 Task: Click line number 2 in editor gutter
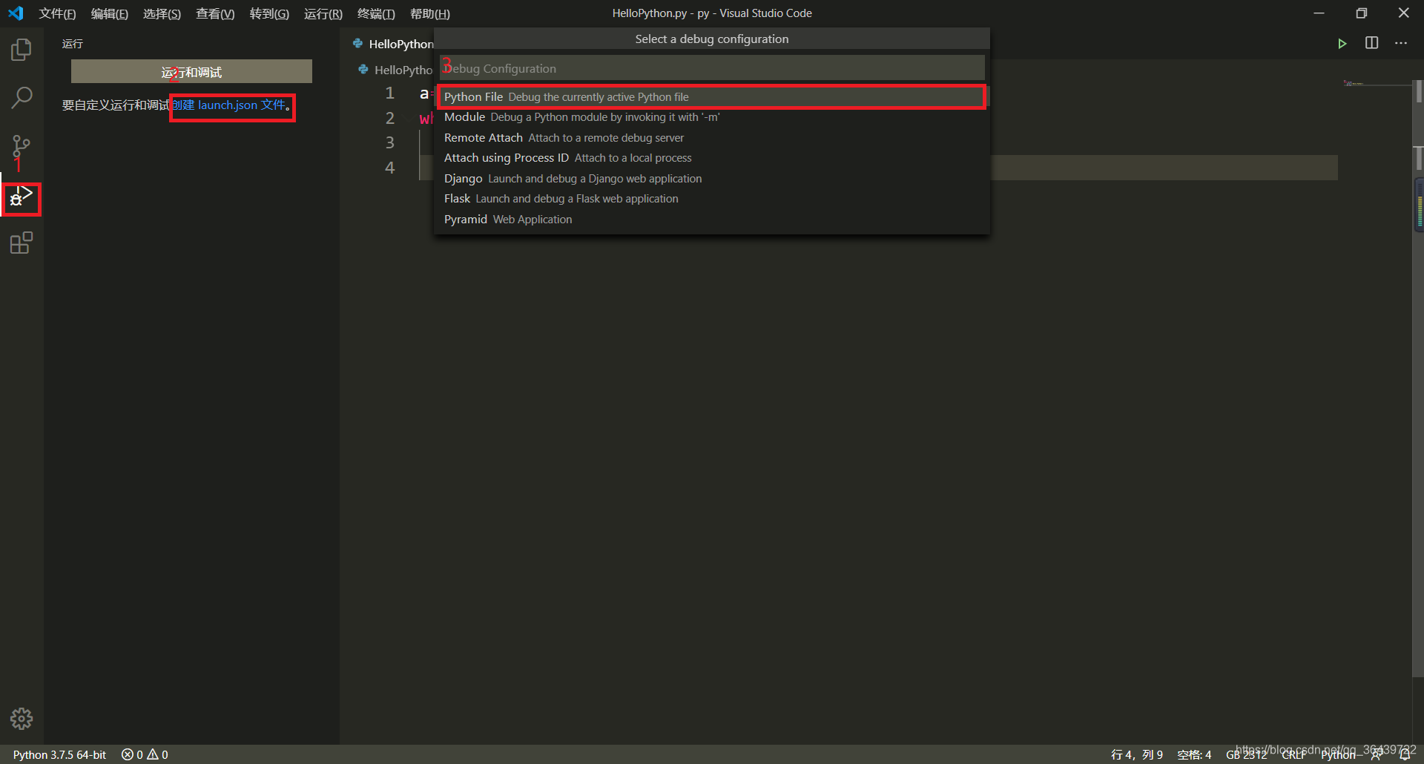[x=389, y=118]
